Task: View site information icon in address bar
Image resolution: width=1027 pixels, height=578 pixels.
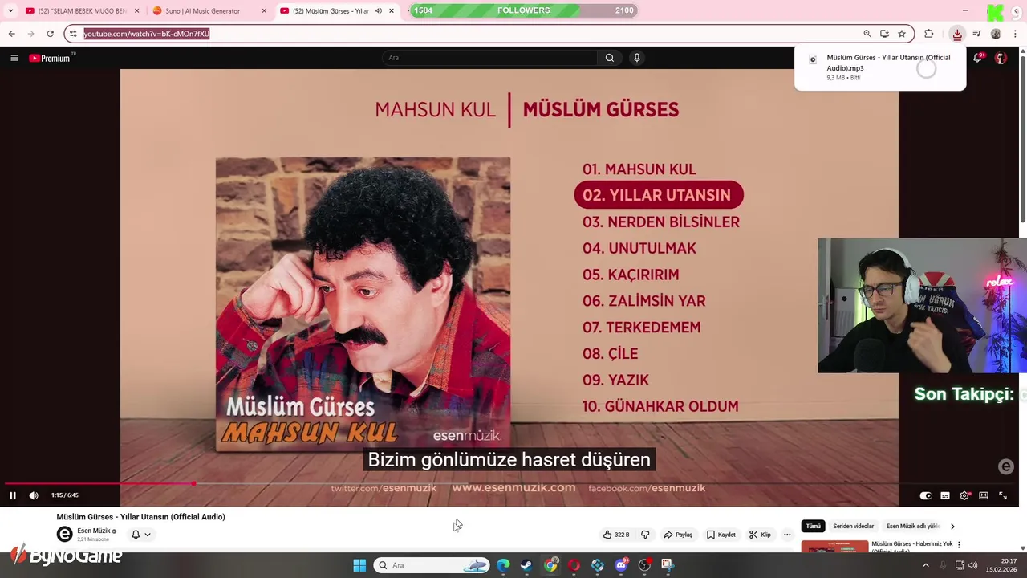Action: 73,34
